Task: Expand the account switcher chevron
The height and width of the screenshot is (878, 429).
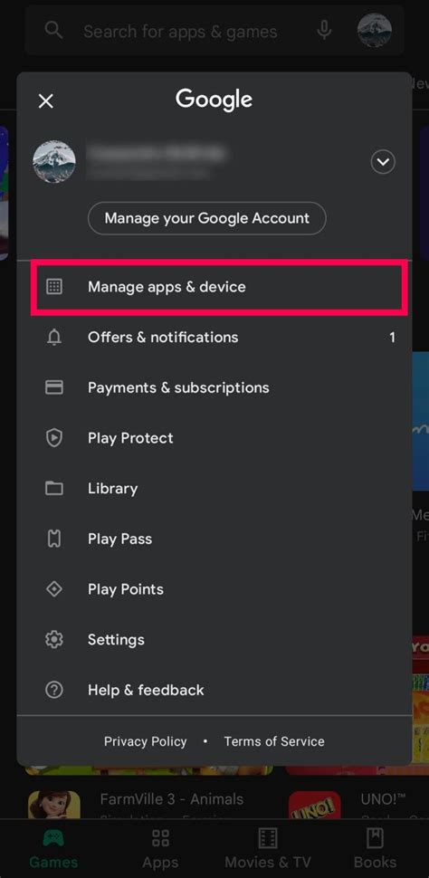Action: pyautogui.click(x=383, y=162)
